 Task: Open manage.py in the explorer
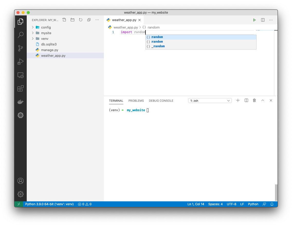click(x=49, y=50)
